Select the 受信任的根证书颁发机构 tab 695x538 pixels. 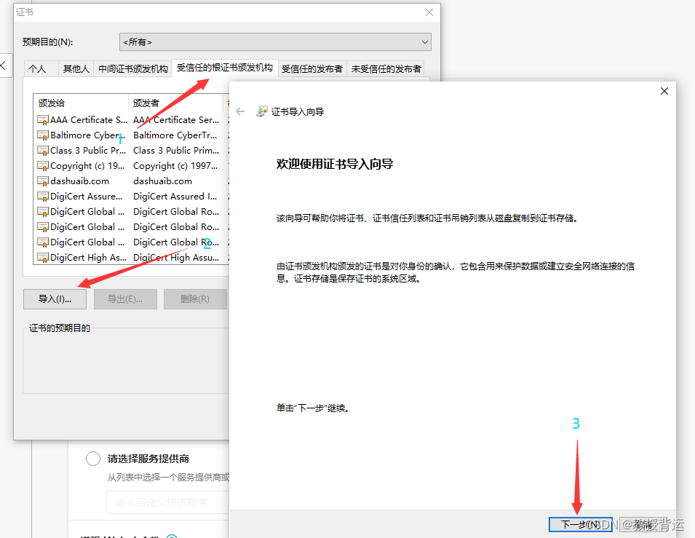(225, 68)
